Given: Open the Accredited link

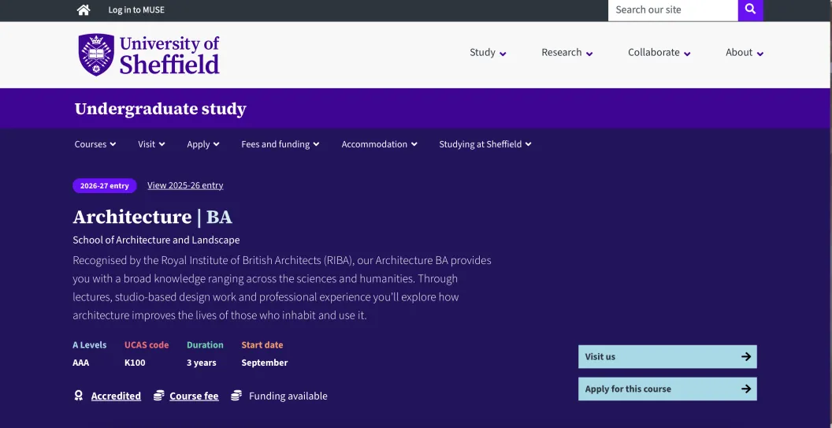Looking at the screenshot, I should pos(116,396).
